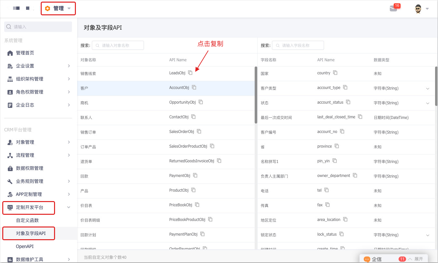Focus the field name search field

(298, 45)
